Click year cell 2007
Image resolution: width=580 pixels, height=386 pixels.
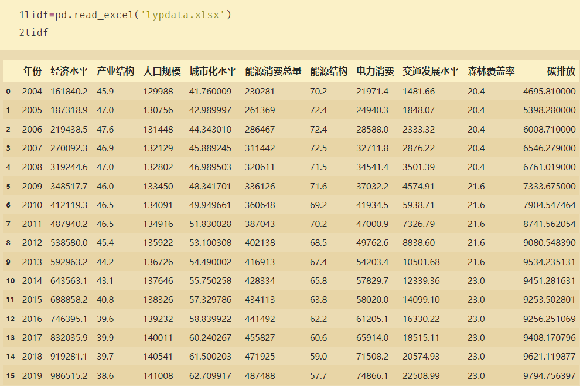32,148
